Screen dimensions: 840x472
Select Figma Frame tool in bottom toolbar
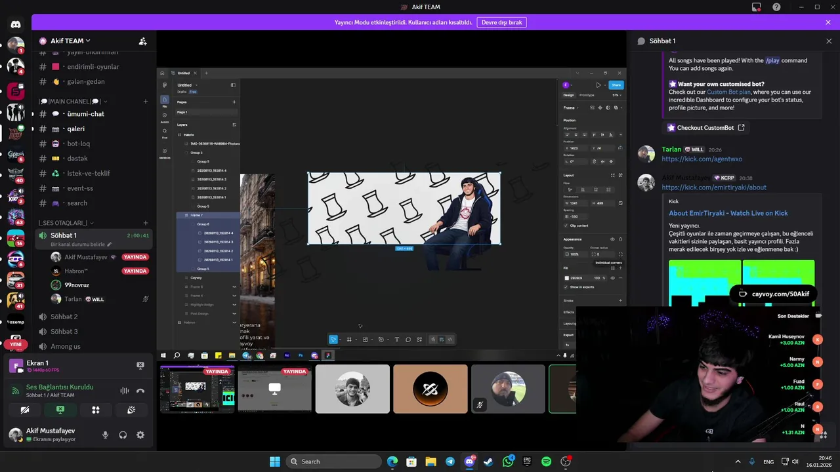pyautogui.click(x=349, y=340)
